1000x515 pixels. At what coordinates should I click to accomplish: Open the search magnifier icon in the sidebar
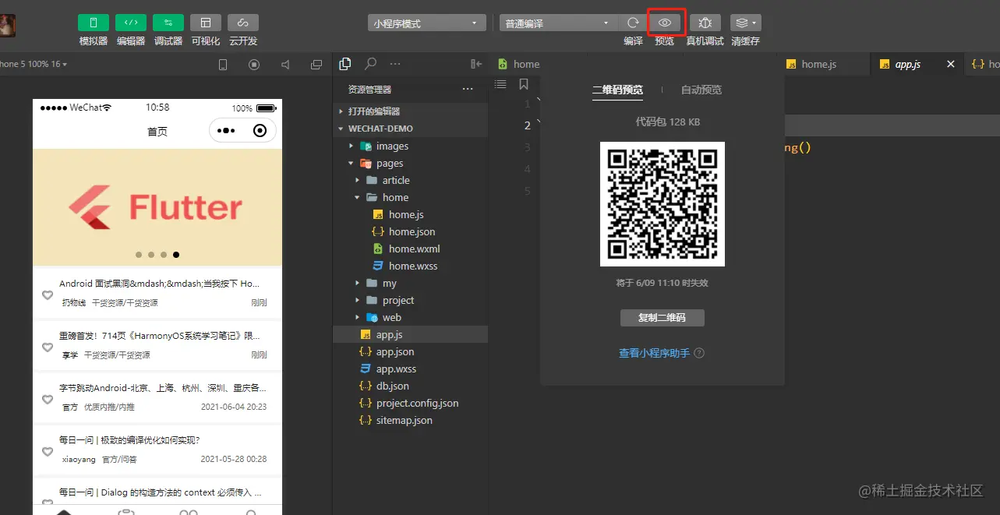(x=371, y=64)
